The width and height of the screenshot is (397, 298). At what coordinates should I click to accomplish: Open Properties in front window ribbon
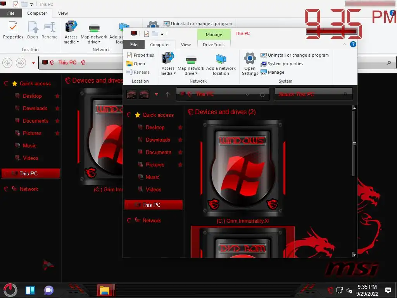click(x=140, y=55)
